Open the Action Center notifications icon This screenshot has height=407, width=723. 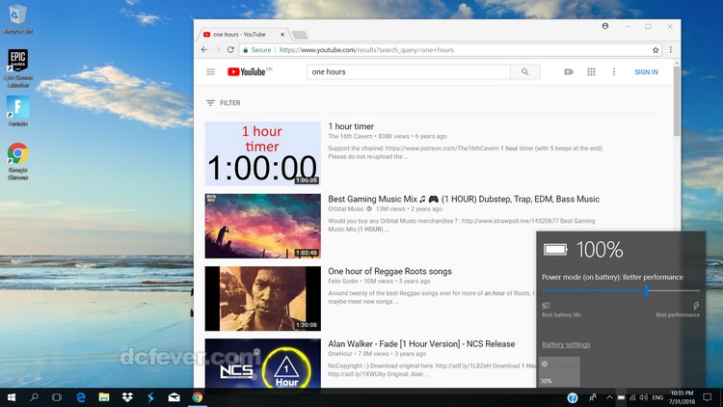[x=708, y=397]
